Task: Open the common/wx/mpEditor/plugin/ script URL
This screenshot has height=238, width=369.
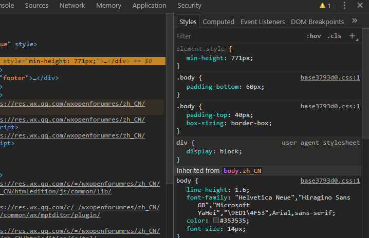Action: (50, 215)
